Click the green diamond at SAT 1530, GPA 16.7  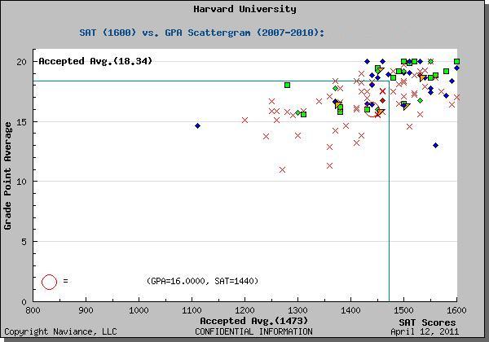pos(420,101)
